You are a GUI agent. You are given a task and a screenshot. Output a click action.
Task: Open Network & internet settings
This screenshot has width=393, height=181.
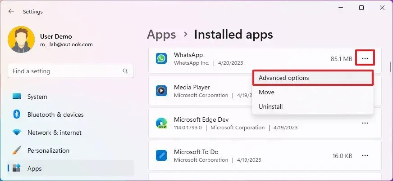(x=71, y=132)
